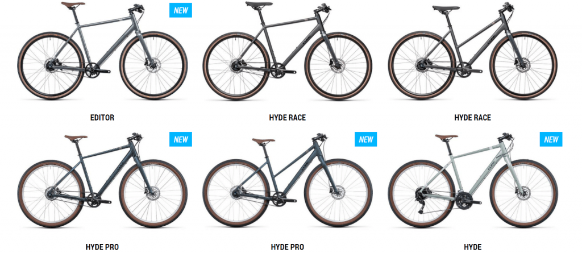Select the diamond-frame Hyde Race bike photo

tap(287, 51)
